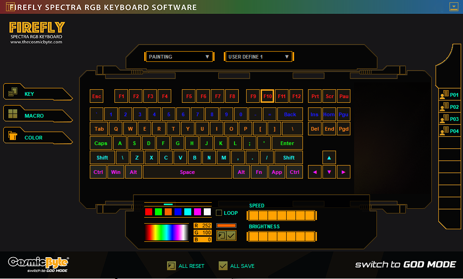Viewport: 463px width, 279px height.
Task: Click the small apply checkmark beside RGB values
Action: tap(231, 236)
